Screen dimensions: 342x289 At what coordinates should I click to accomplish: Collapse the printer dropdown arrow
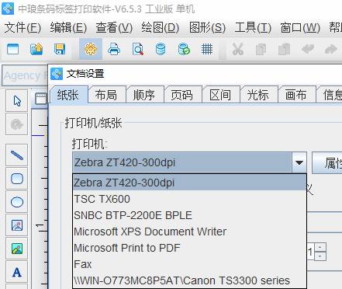click(x=299, y=162)
